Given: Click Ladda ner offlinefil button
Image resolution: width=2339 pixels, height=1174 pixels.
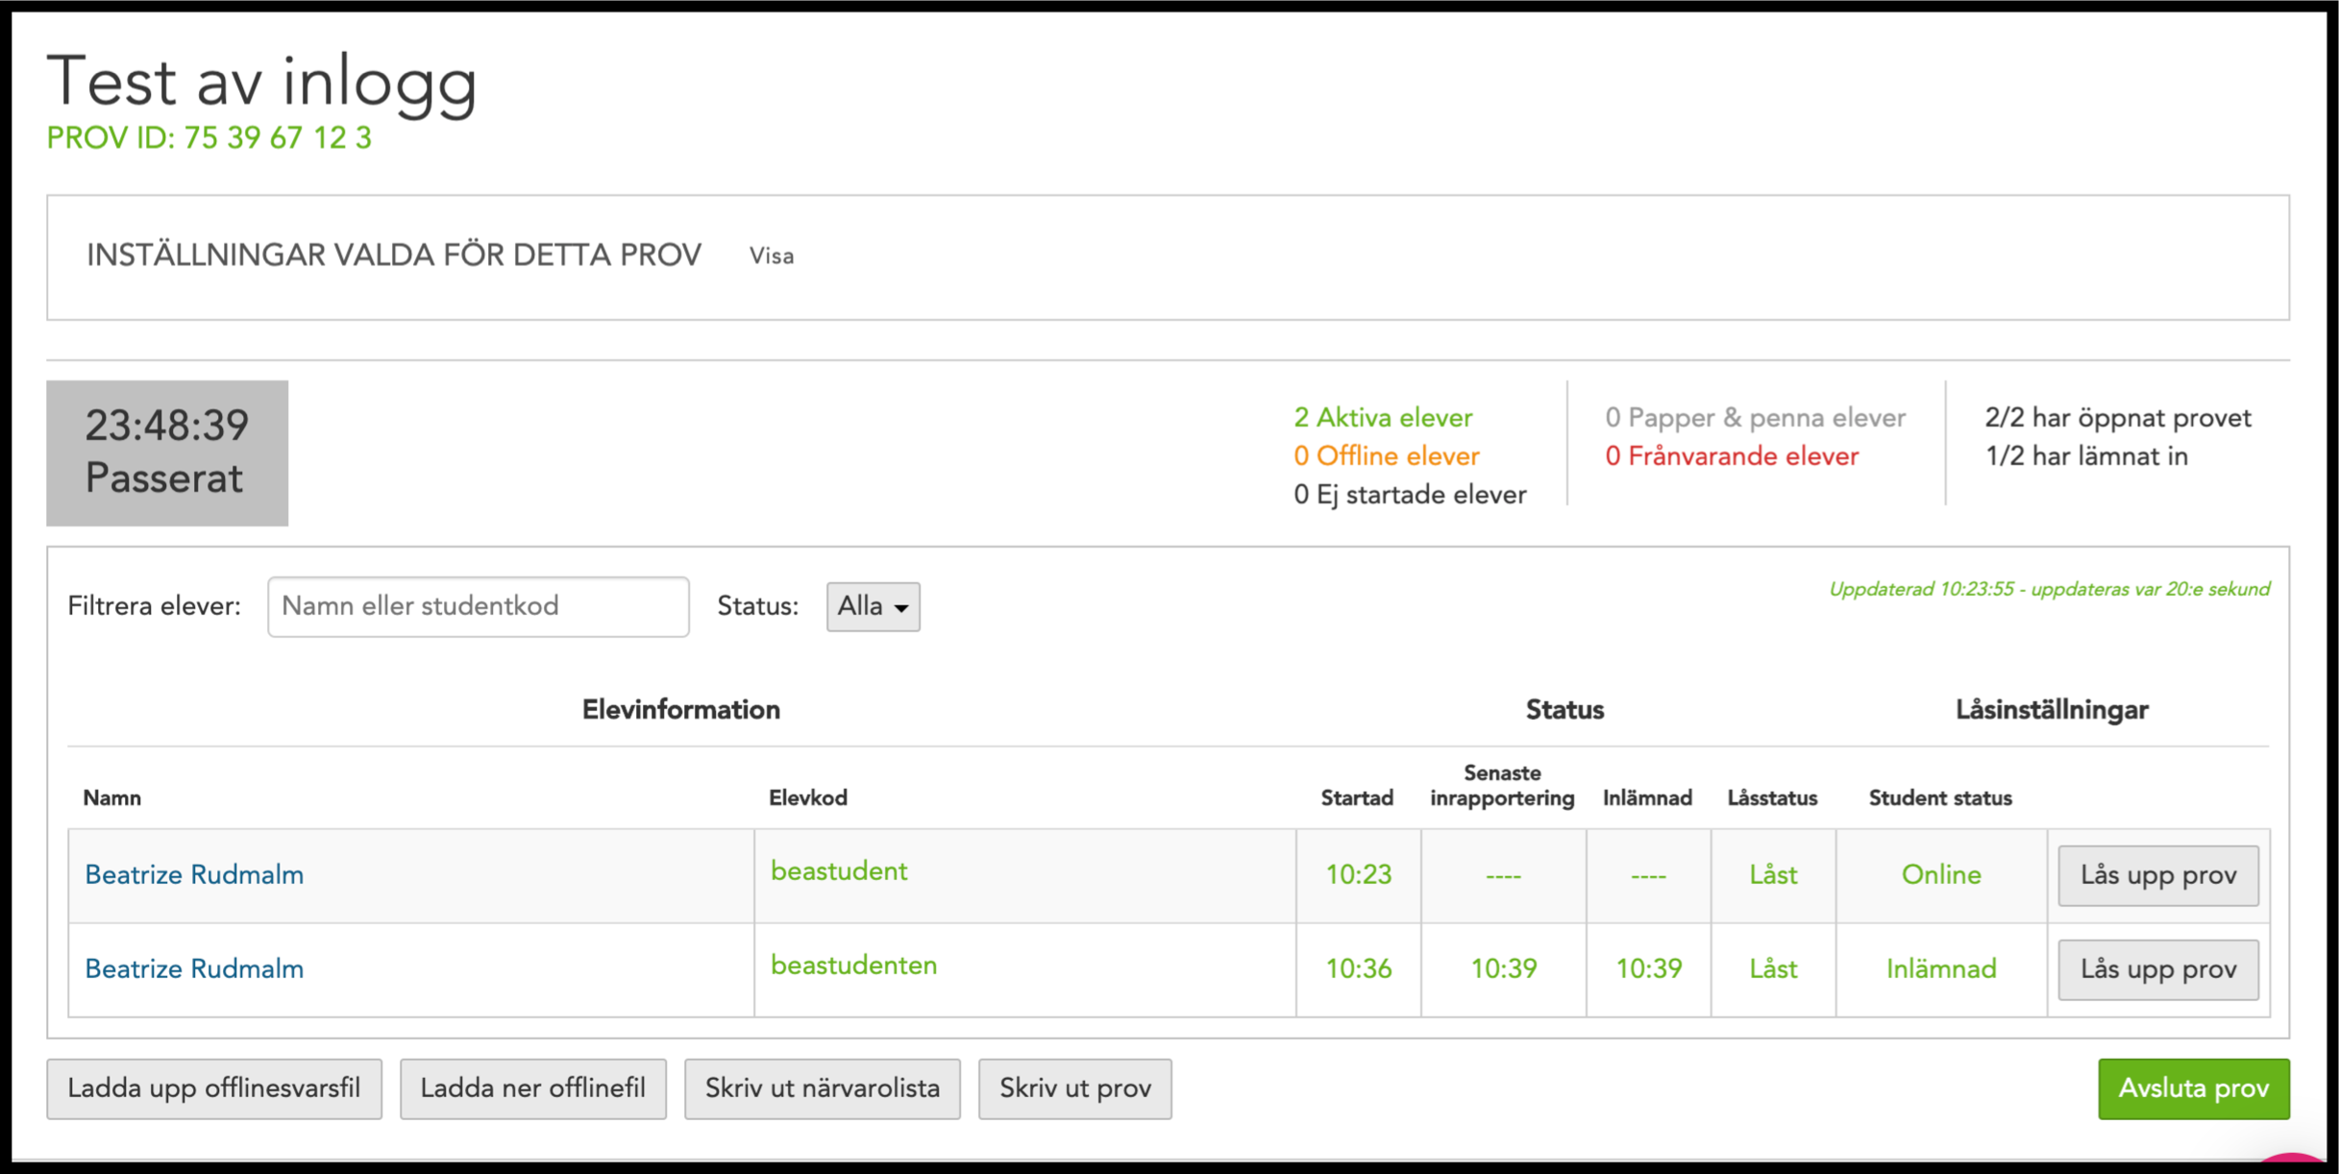Looking at the screenshot, I should pyautogui.click(x=533, y=1088).
